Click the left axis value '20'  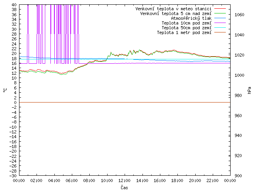tap(14, 53)
